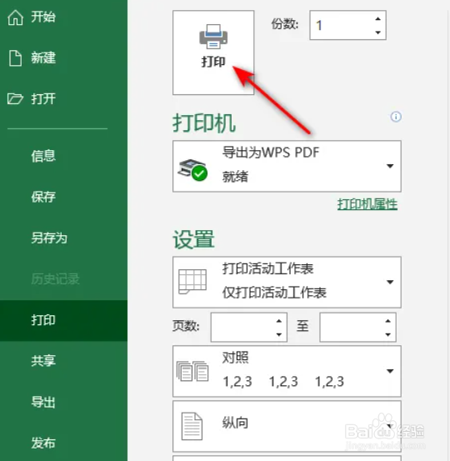This screenshot has height=461, width=450.
Task: Open the 信息 page
Action: (x=43, y=156)
